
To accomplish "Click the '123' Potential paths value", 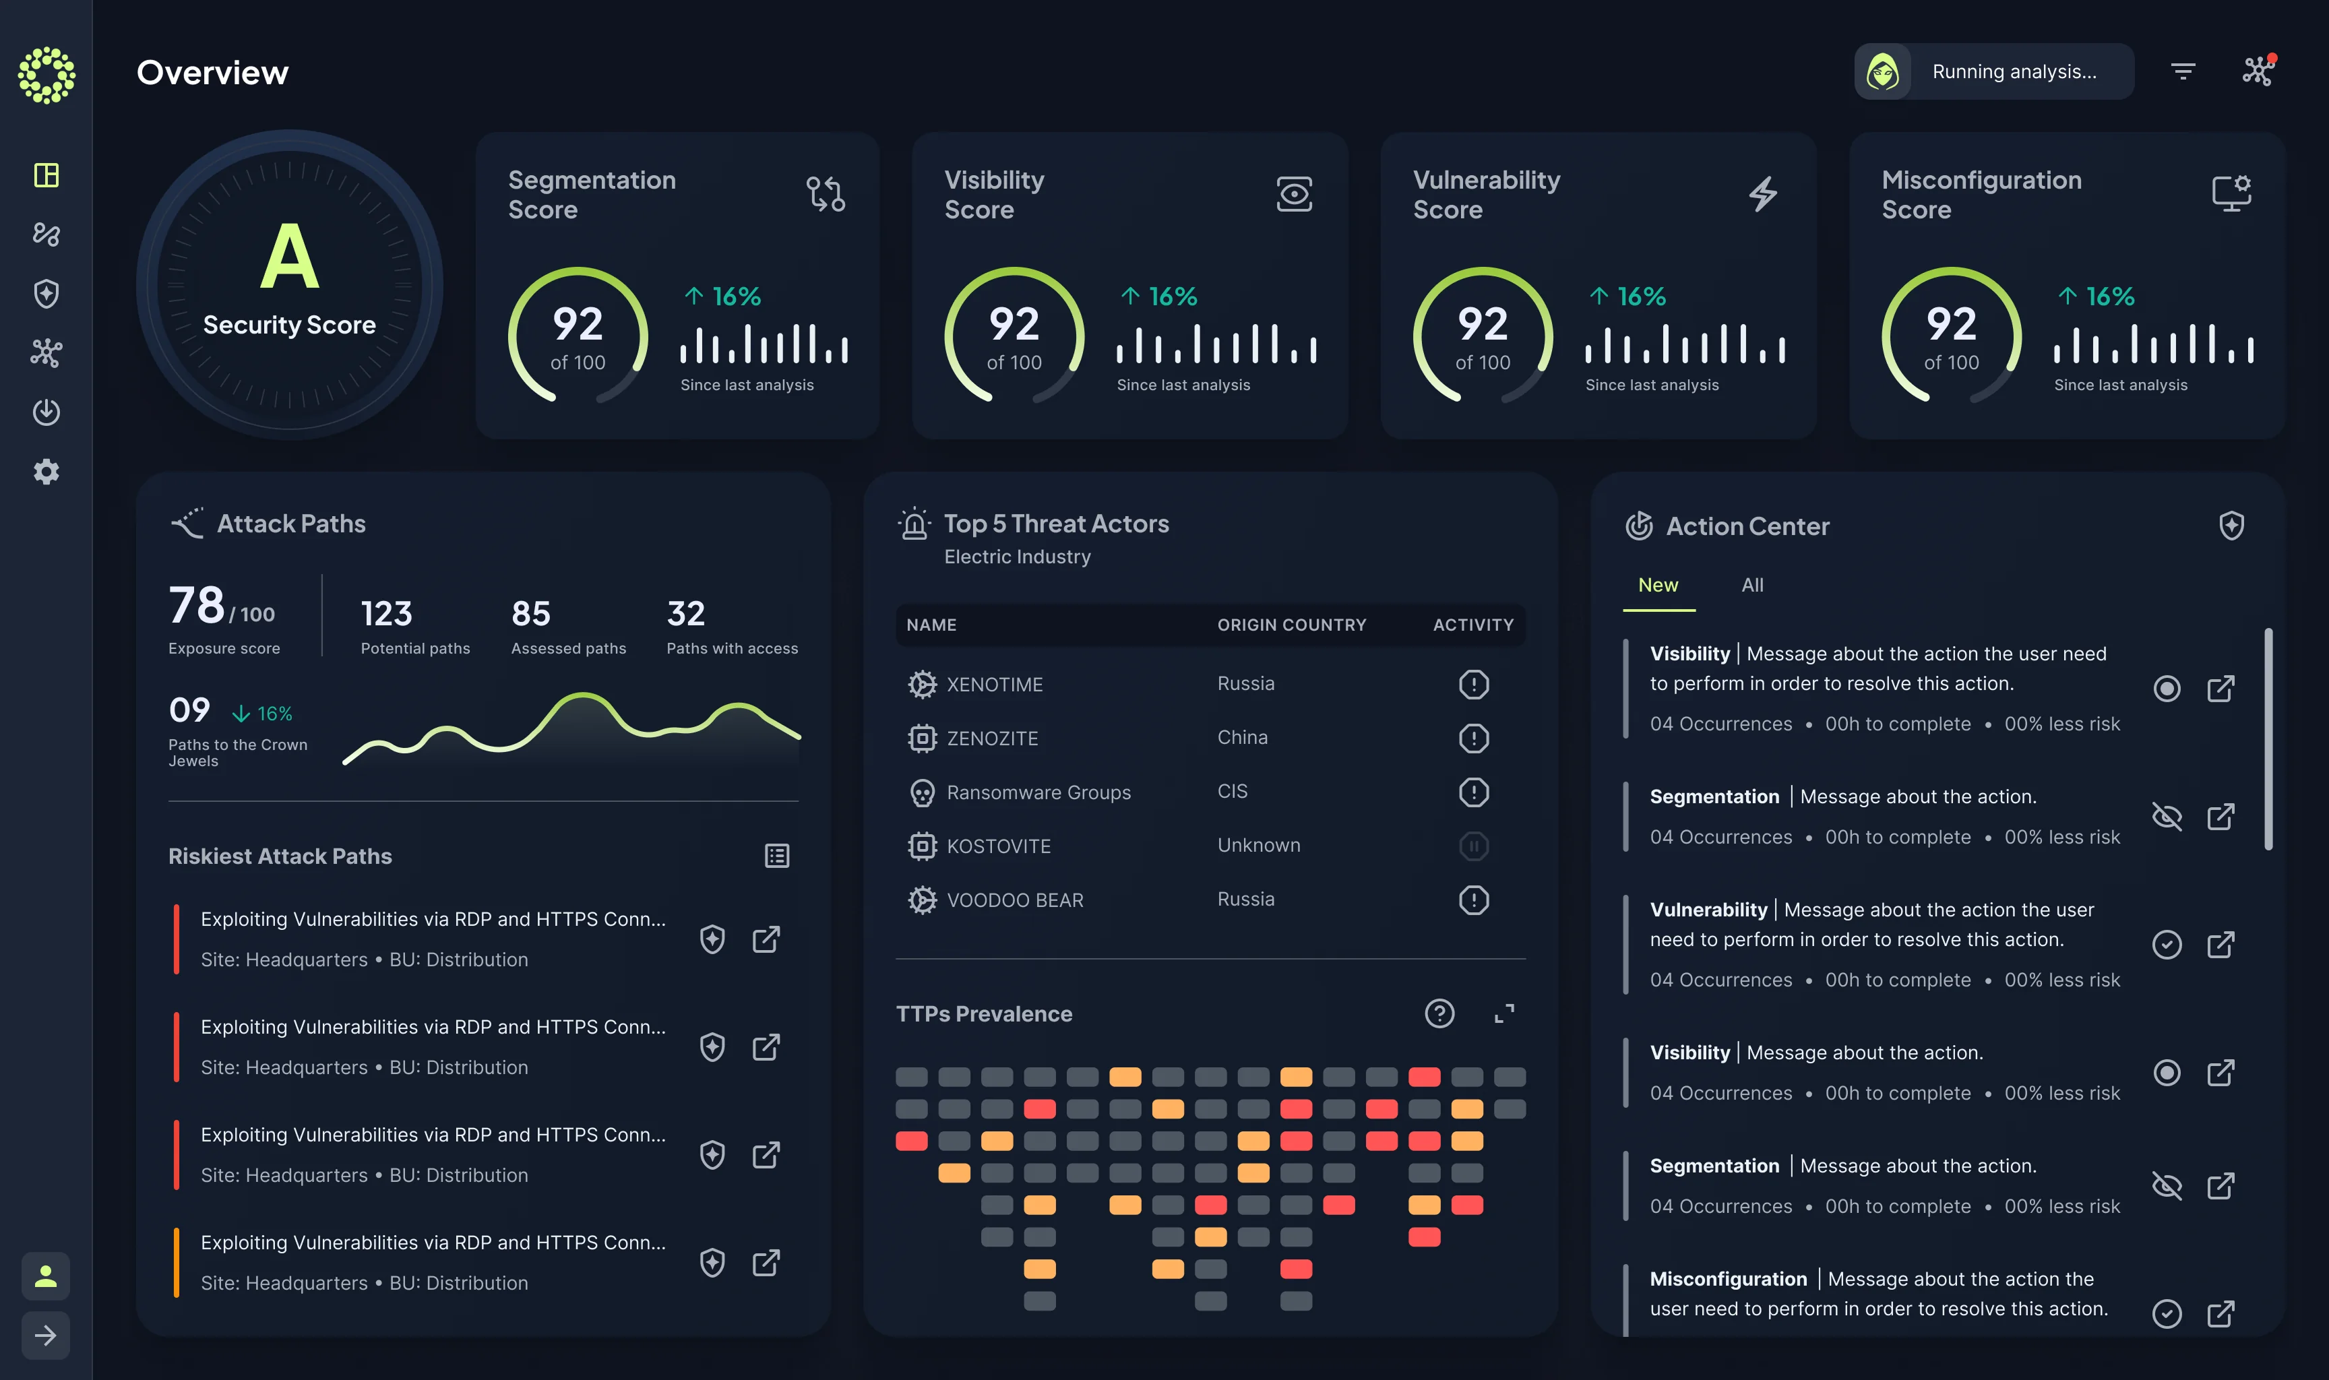I will [386, 614].
